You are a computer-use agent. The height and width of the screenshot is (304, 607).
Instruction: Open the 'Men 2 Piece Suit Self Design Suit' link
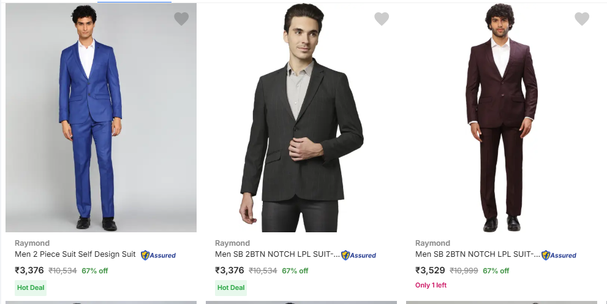[75, 254]
